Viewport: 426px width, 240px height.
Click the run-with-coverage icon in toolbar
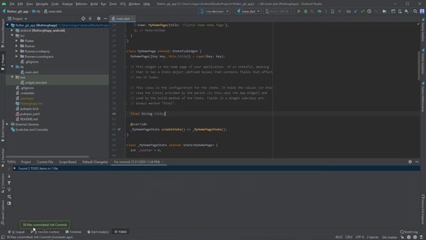312,11
